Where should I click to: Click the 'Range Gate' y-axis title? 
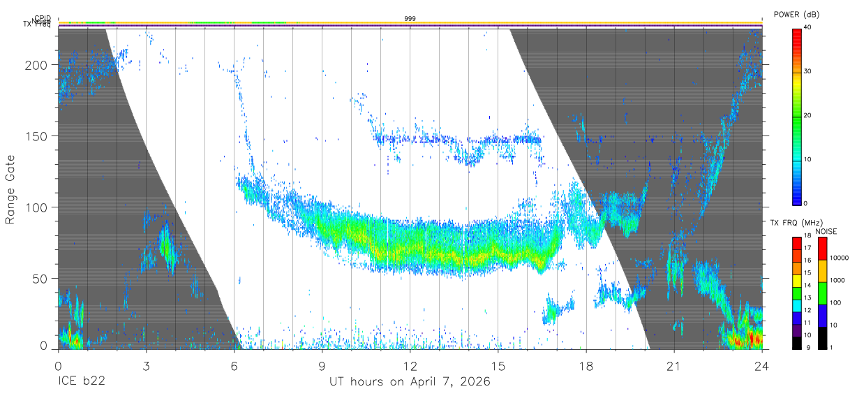10,189
